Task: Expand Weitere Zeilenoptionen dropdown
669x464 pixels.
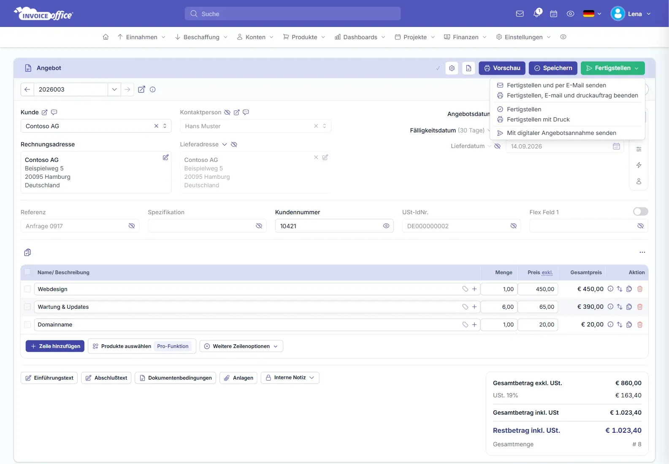Action: tap(241, 346)
